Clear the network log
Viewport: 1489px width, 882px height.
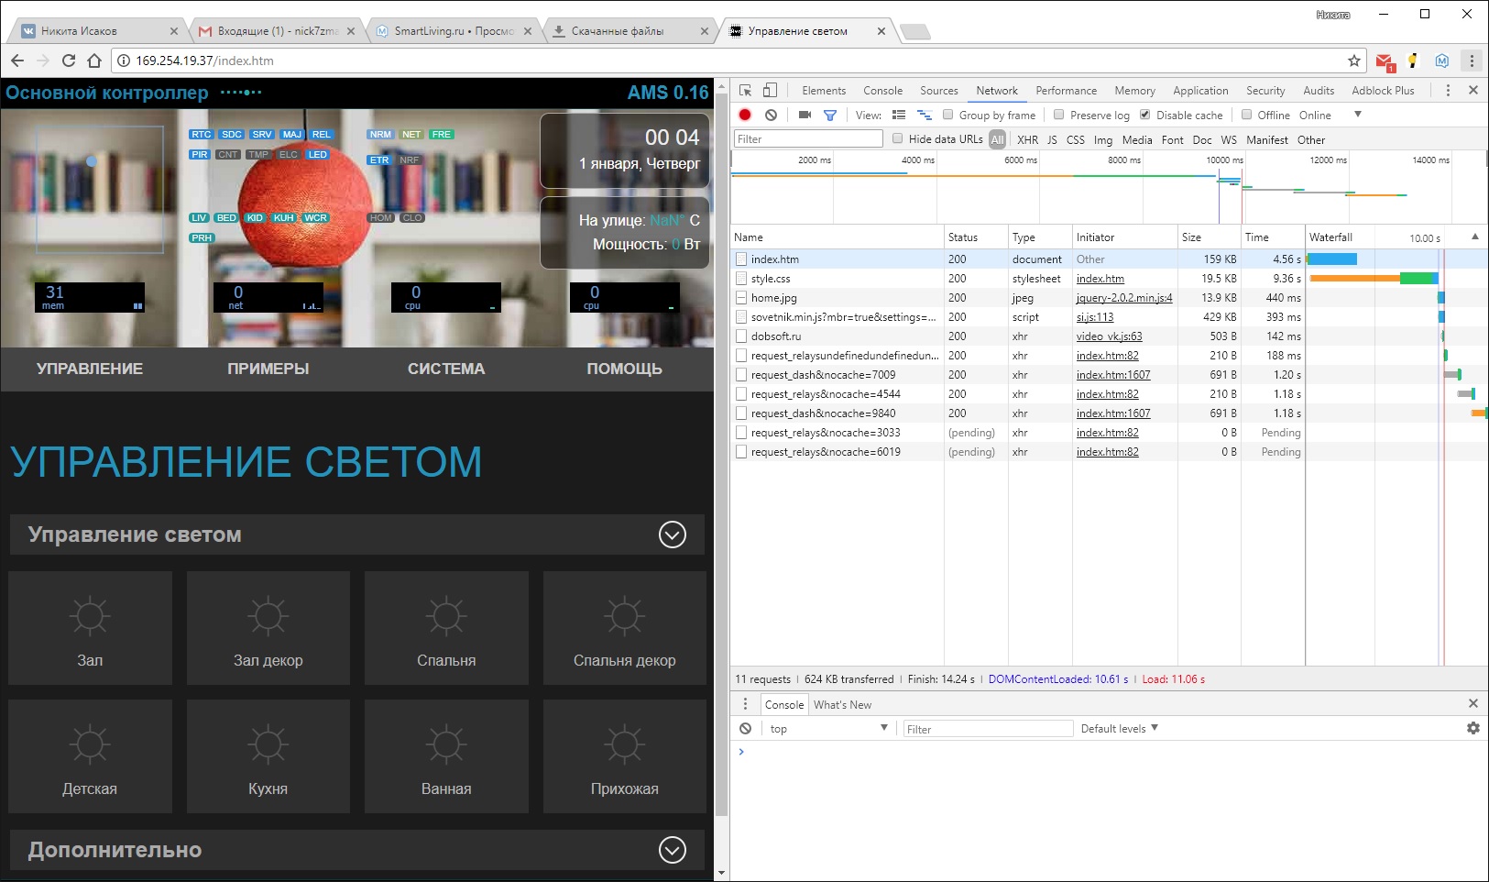771,115
